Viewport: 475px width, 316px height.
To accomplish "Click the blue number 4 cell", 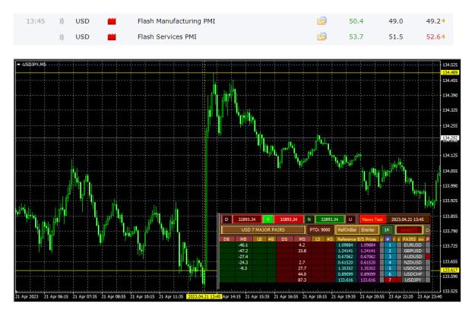I will [x=390, y=262].
